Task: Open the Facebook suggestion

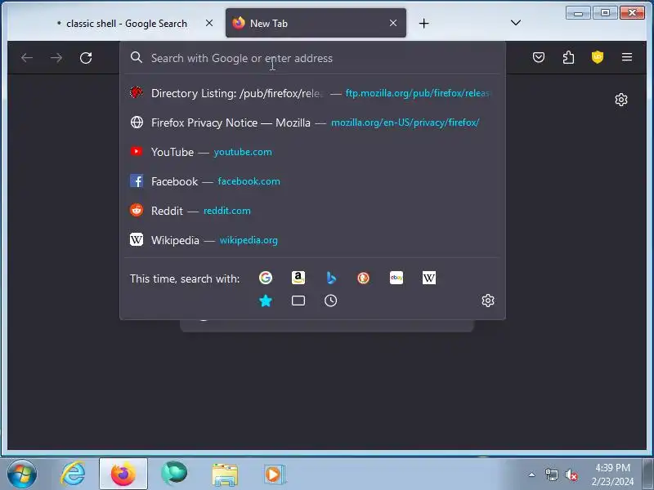Action: tap(312, 181)
